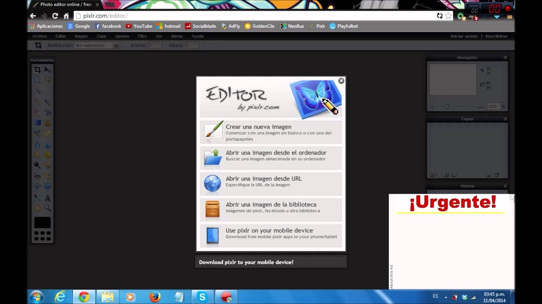Viewport: 542px width, 304px height.
Task: Select the Lasso tool
Action: [47, 80]
